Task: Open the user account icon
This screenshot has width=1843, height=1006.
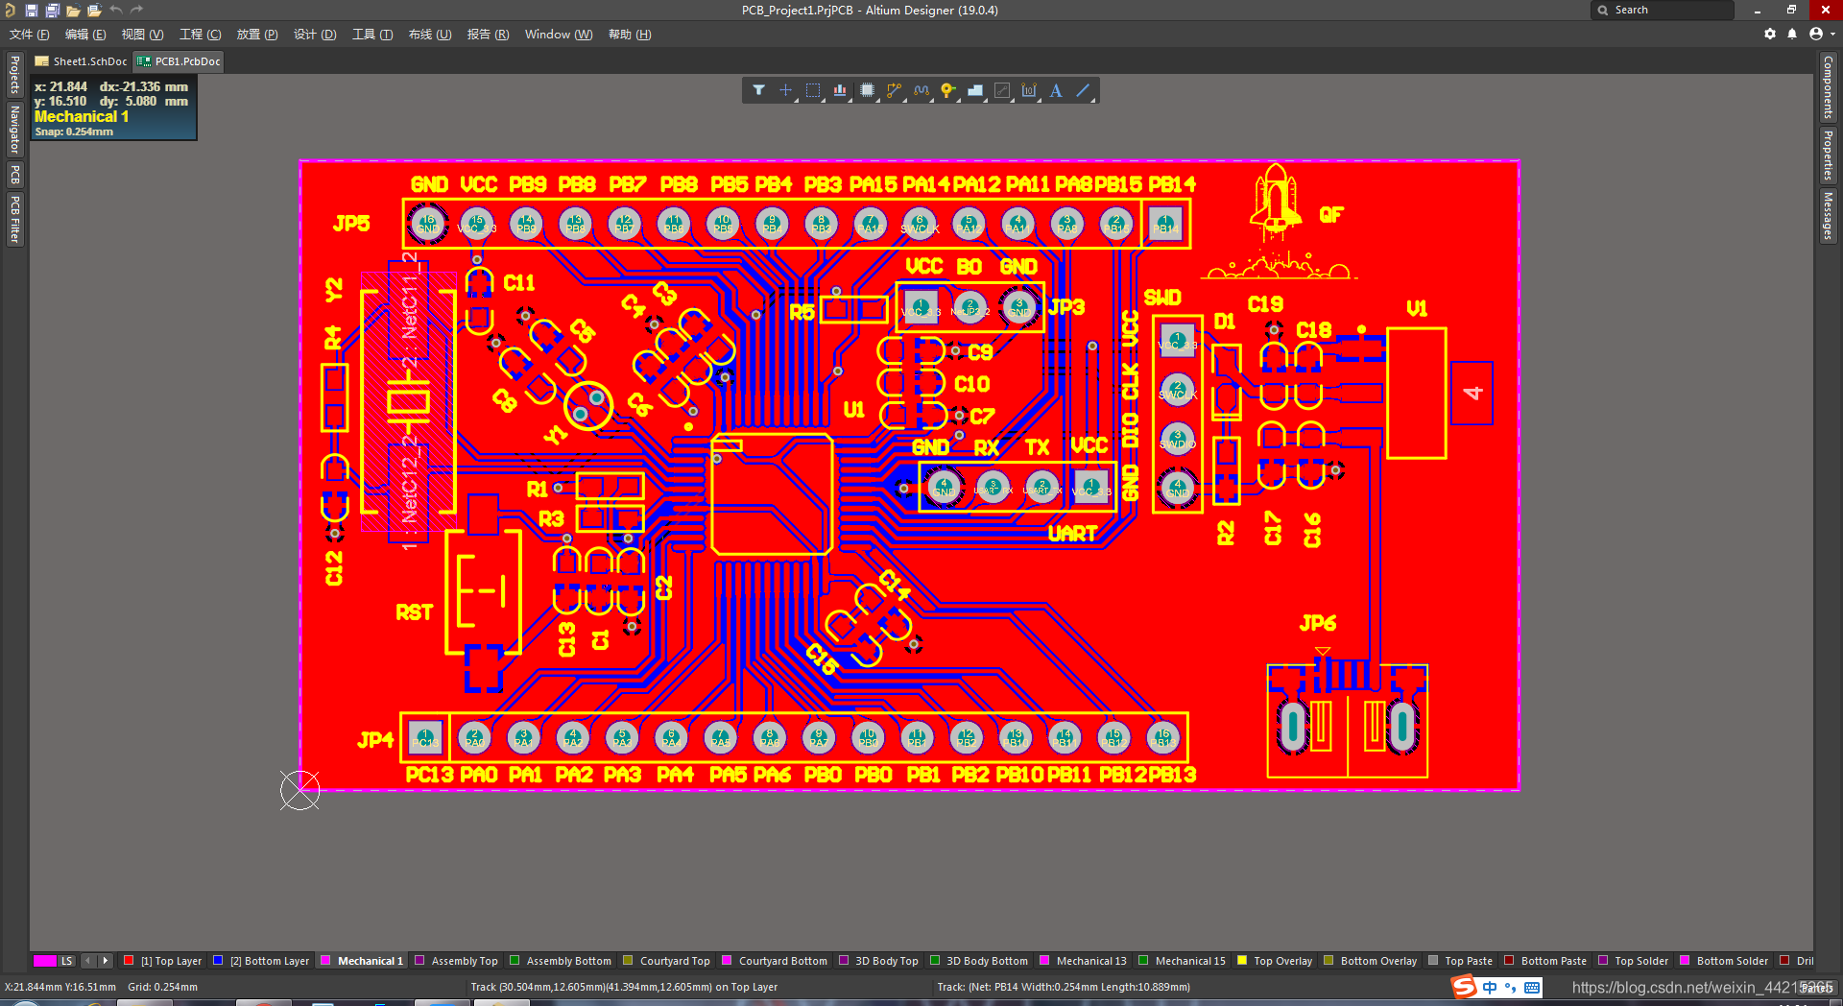Action: [x=1815, y=34]
